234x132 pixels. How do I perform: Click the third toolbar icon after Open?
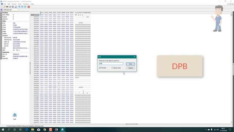(x=7, y=7)
